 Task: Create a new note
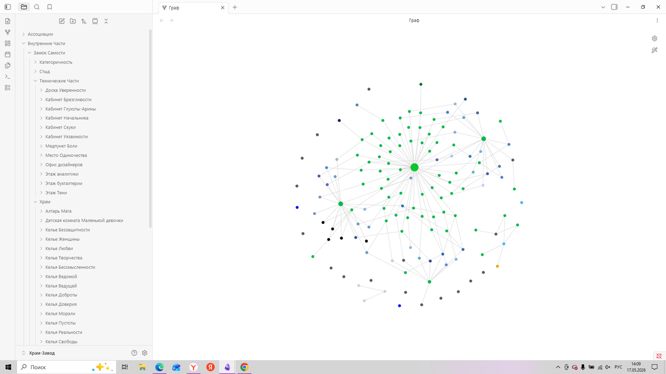click(x=62, y=21)
